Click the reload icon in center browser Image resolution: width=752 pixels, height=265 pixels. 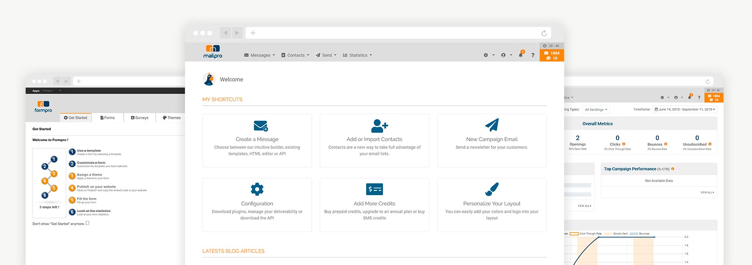pyautogui.click(x=544, y=33)
